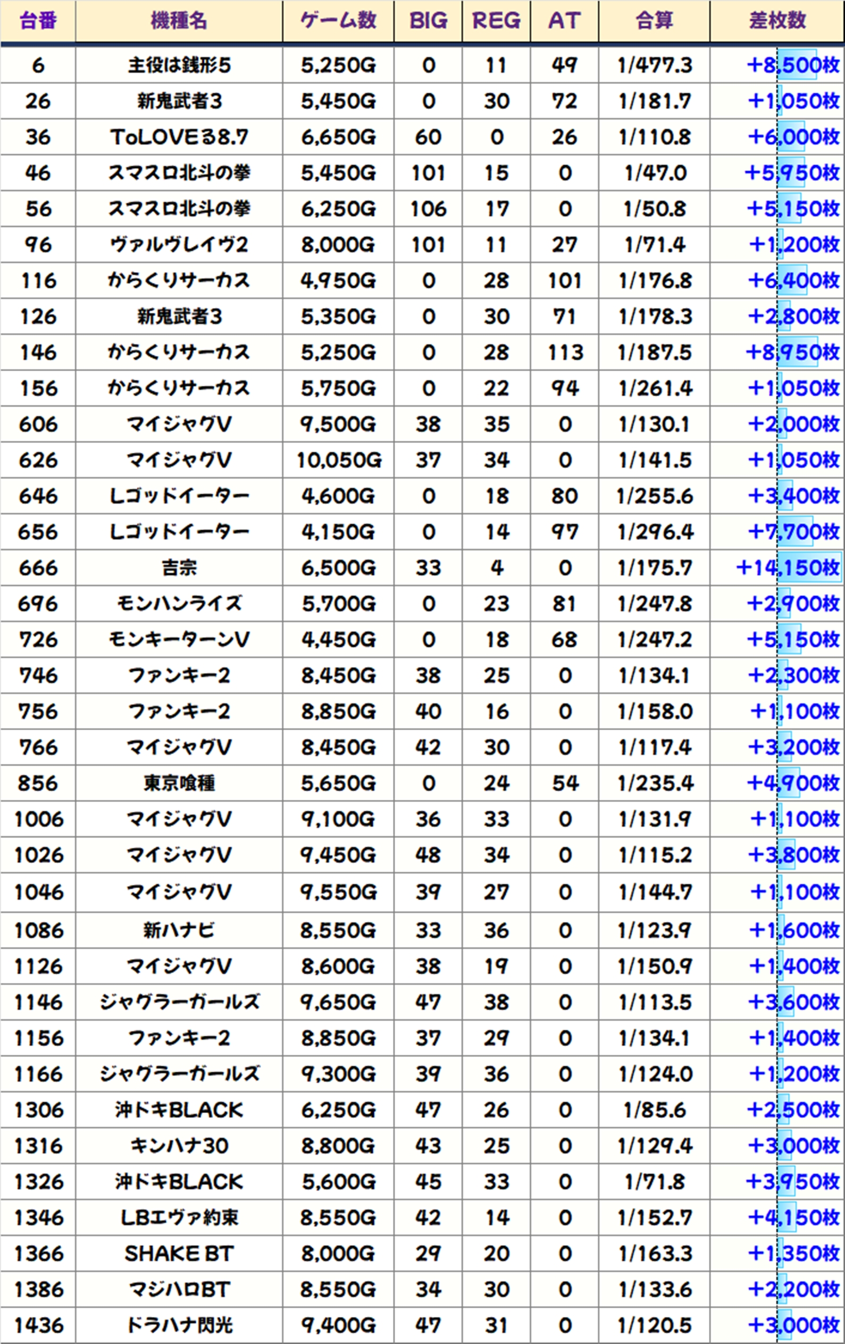Select the 東京喰種 machine name cell
This screenshot has height=1344, width=845.
point(179,783)
